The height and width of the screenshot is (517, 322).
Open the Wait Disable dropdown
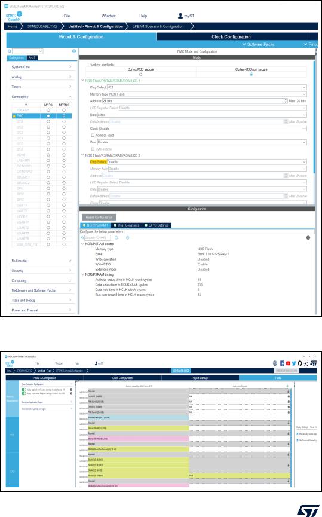tap(202, 142)
